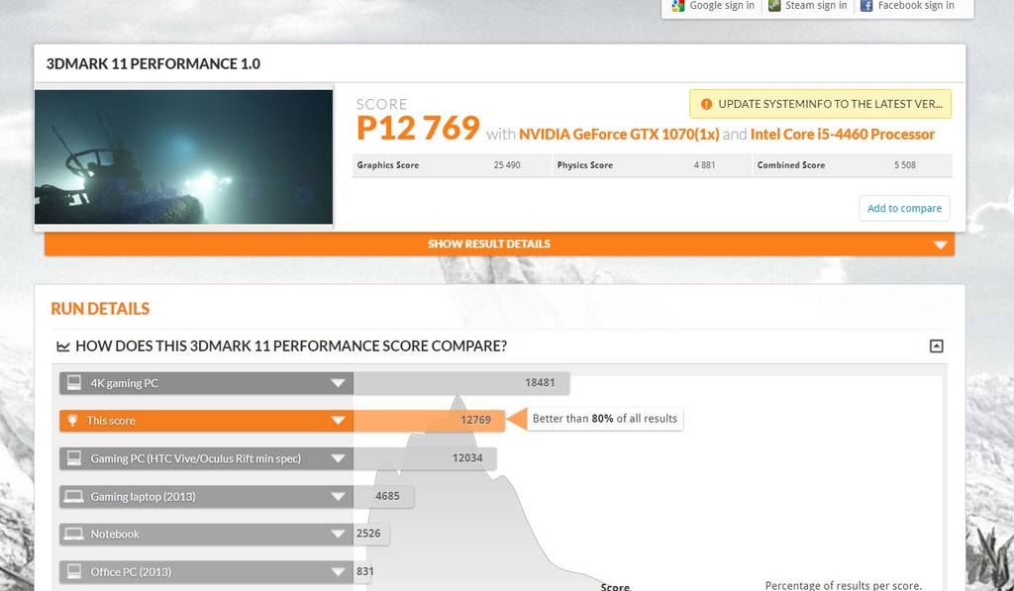Screen dimensions: 1014x591
Task: Click the 4685 score value
Action: coord(387,496)
